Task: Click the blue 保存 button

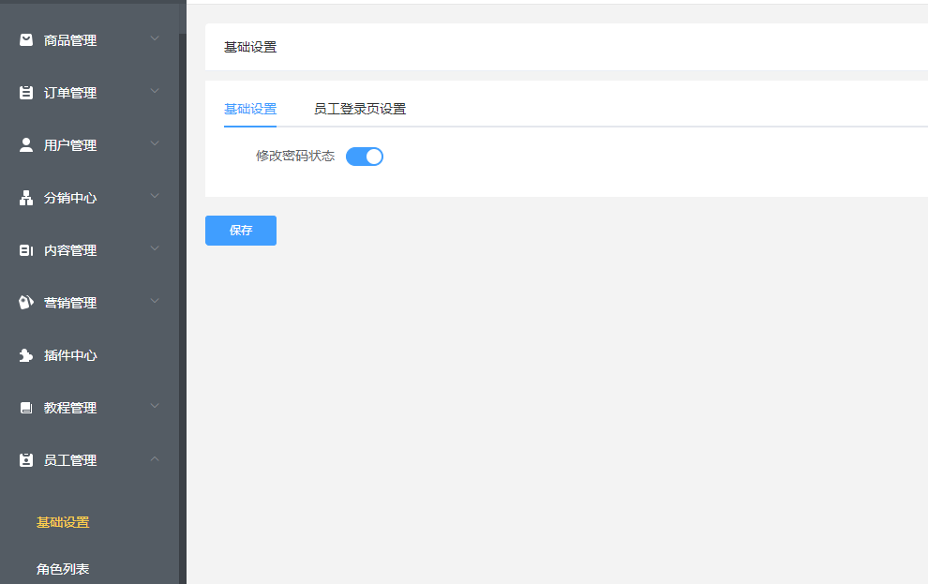Action: click(x=241, y=231)
